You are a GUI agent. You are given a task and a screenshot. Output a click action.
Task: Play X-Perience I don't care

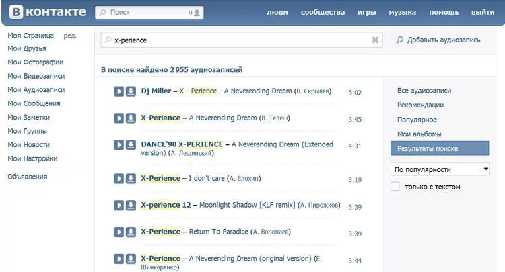click(119, 179)
